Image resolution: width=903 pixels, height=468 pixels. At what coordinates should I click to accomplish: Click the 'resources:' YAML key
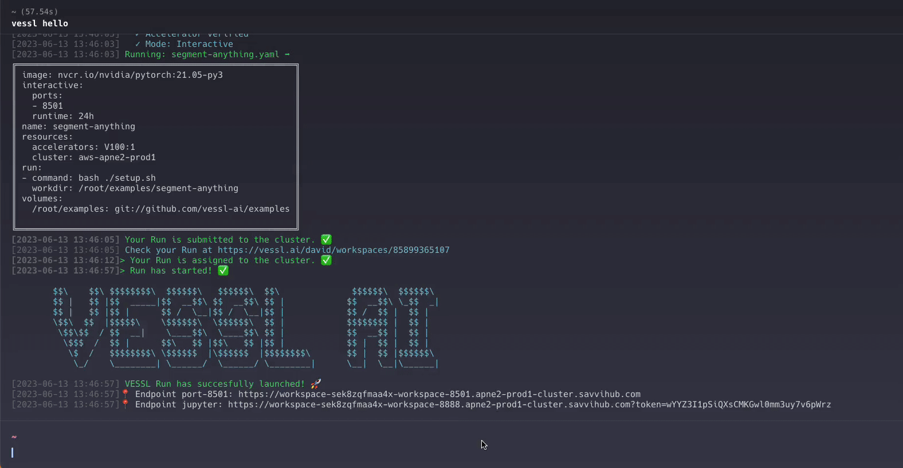tap(48, 137)
